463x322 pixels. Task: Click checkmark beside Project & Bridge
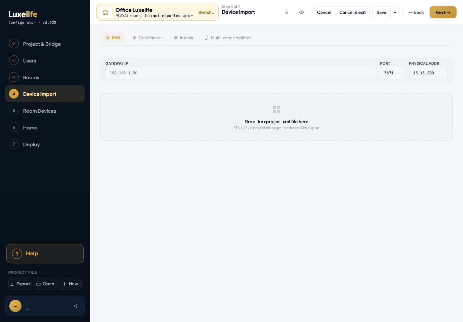(x=14, y=43)
